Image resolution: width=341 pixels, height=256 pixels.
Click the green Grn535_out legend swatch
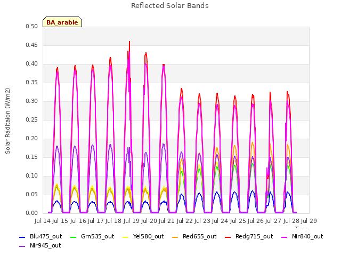(x=74, y=237)
